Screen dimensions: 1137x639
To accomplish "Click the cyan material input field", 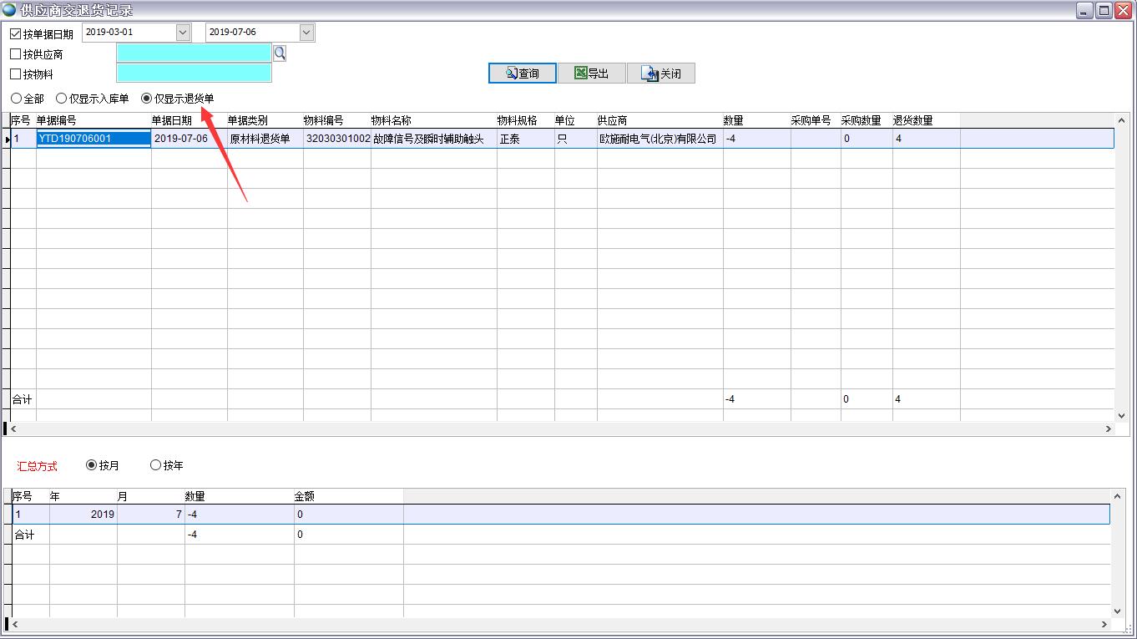I will coord(194,74).
